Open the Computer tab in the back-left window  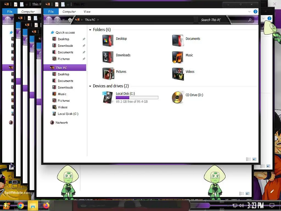(28, 12)
